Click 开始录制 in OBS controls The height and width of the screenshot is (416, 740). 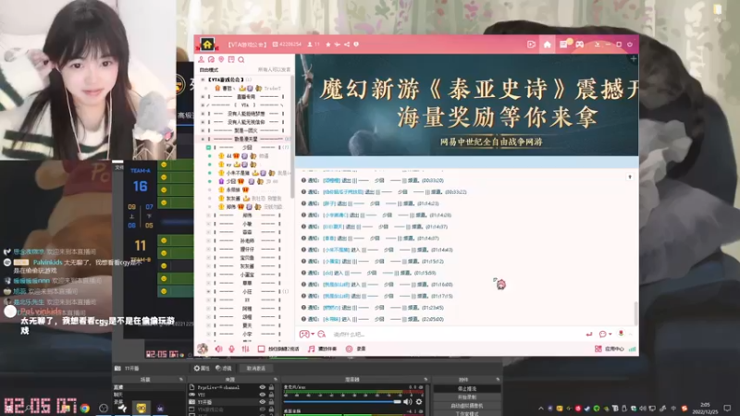pyautogui.click(x=467, y=398)
